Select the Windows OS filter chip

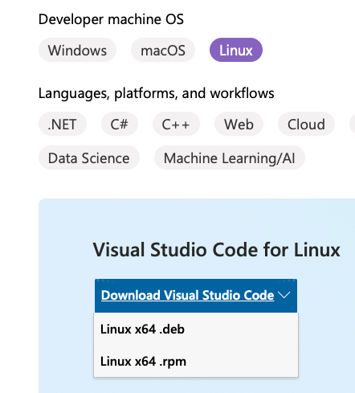[x=77, y=50]
